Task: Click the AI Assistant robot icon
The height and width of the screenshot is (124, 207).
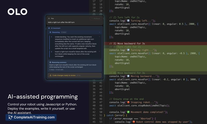Action: pyautogui.click(x=49, y=28)
